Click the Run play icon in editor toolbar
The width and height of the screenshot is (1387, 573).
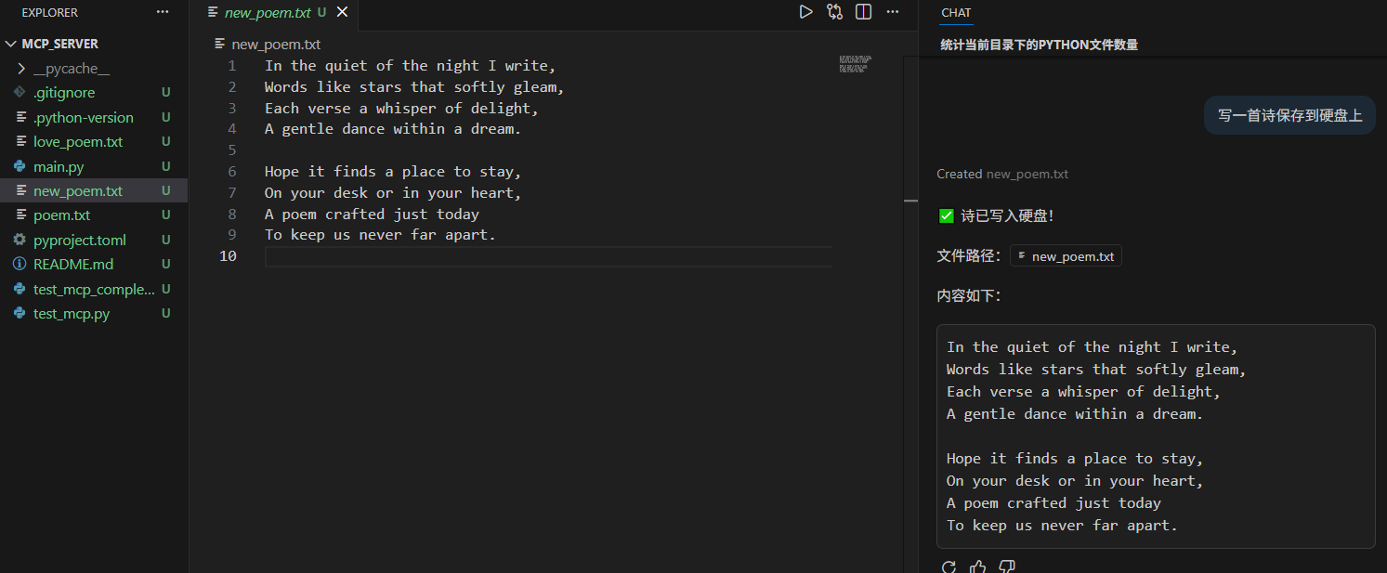tap(805, 12)
